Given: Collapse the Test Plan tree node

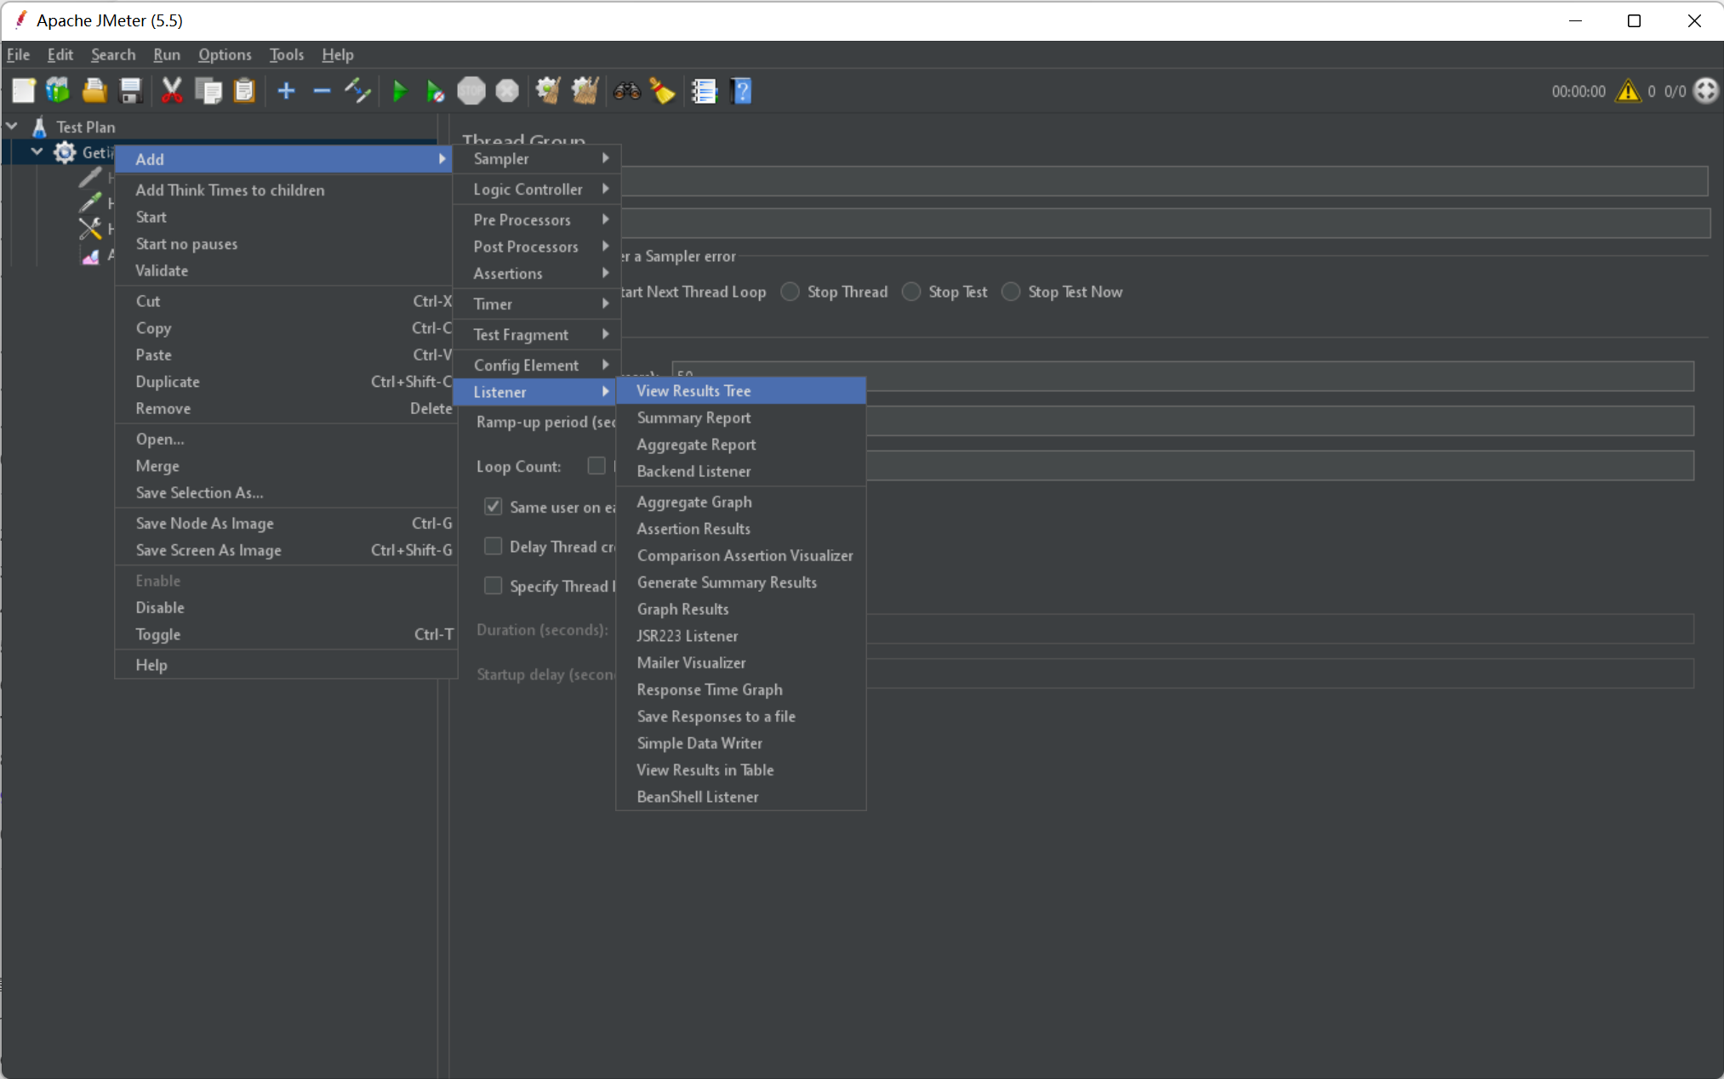Looking at the screenshot, I should point(12,126).
